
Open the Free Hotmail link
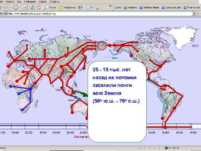tap(192, 8)
